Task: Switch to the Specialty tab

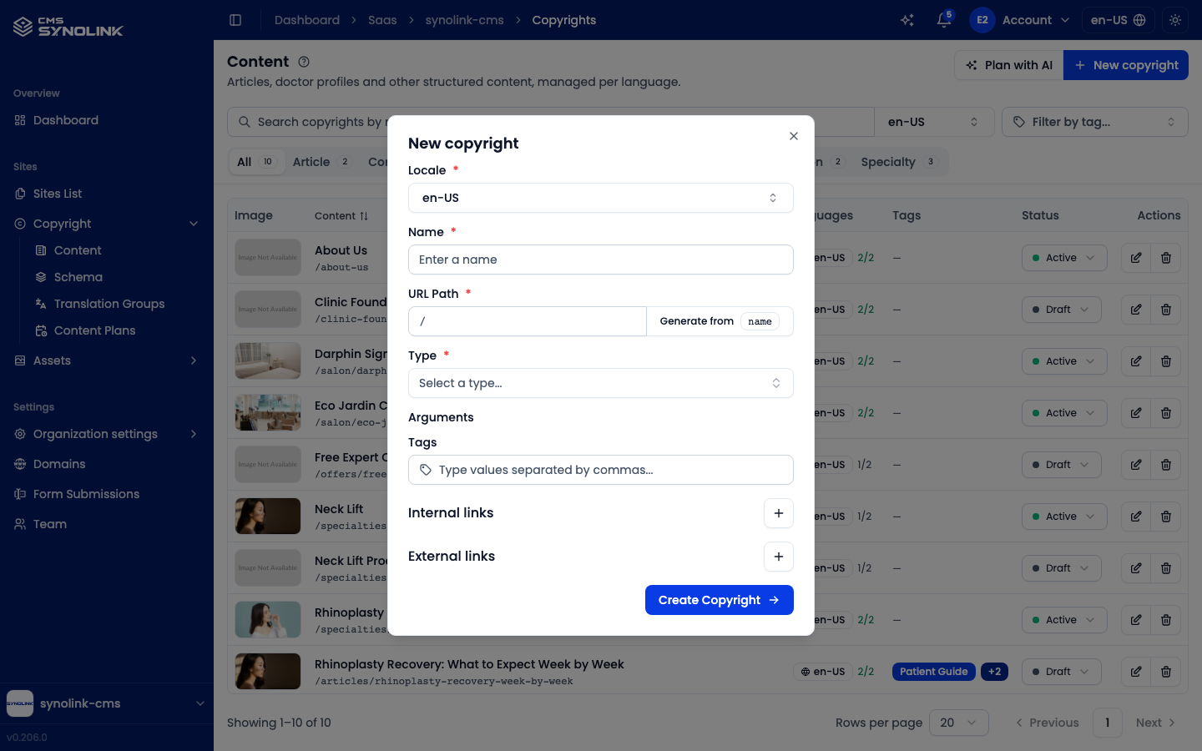Action: pos(898,162)
